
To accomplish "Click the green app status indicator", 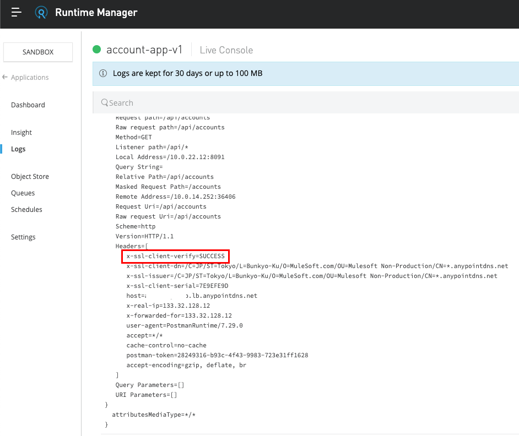I will (x=97, y=50).
